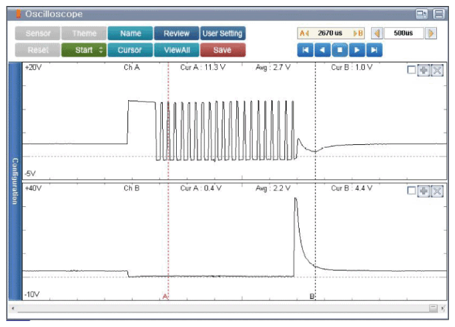Viewport: 455px width, 327px height.
Task: Click the -10V scale label
Action: click(32, 294)
